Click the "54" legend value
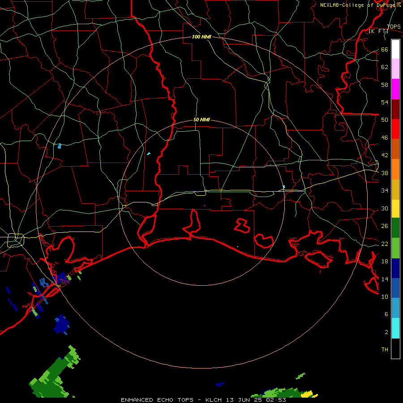403x403 pixels. (385, 102)
